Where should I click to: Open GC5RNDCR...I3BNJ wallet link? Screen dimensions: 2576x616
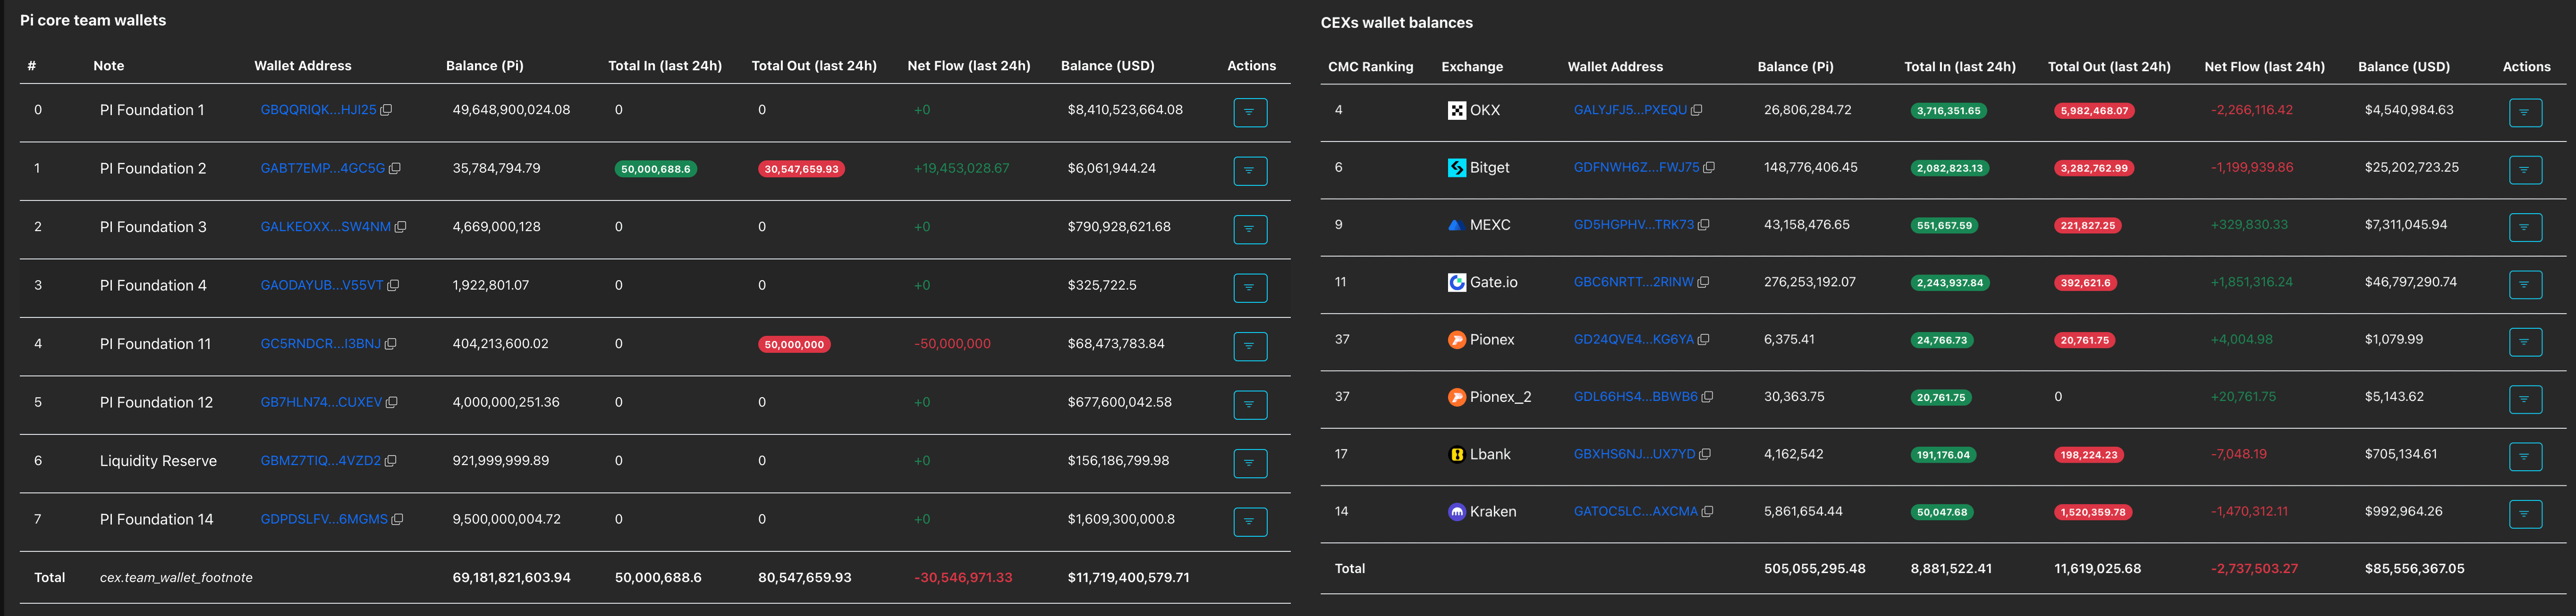point(320,343)
